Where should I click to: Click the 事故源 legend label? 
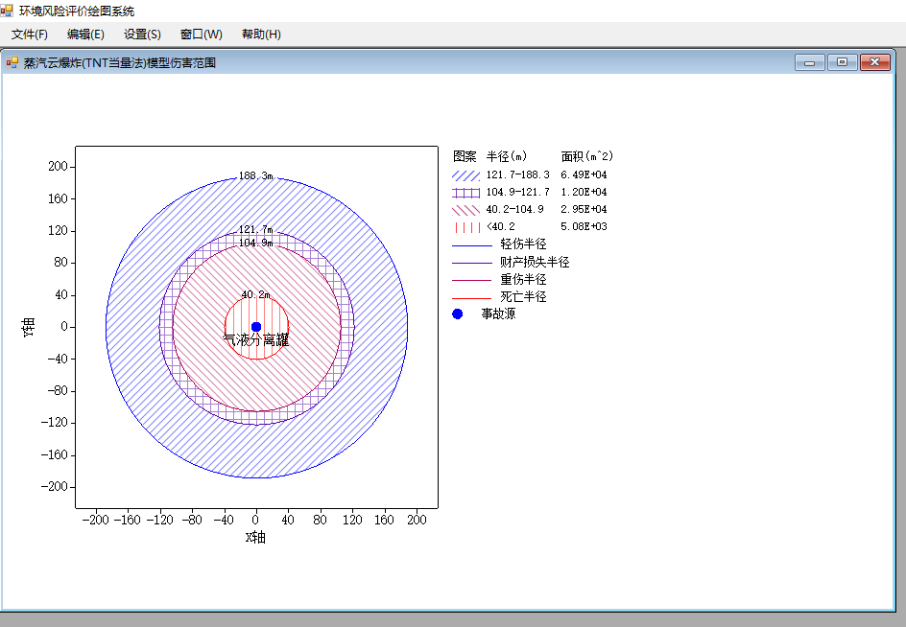coord(499,314)
